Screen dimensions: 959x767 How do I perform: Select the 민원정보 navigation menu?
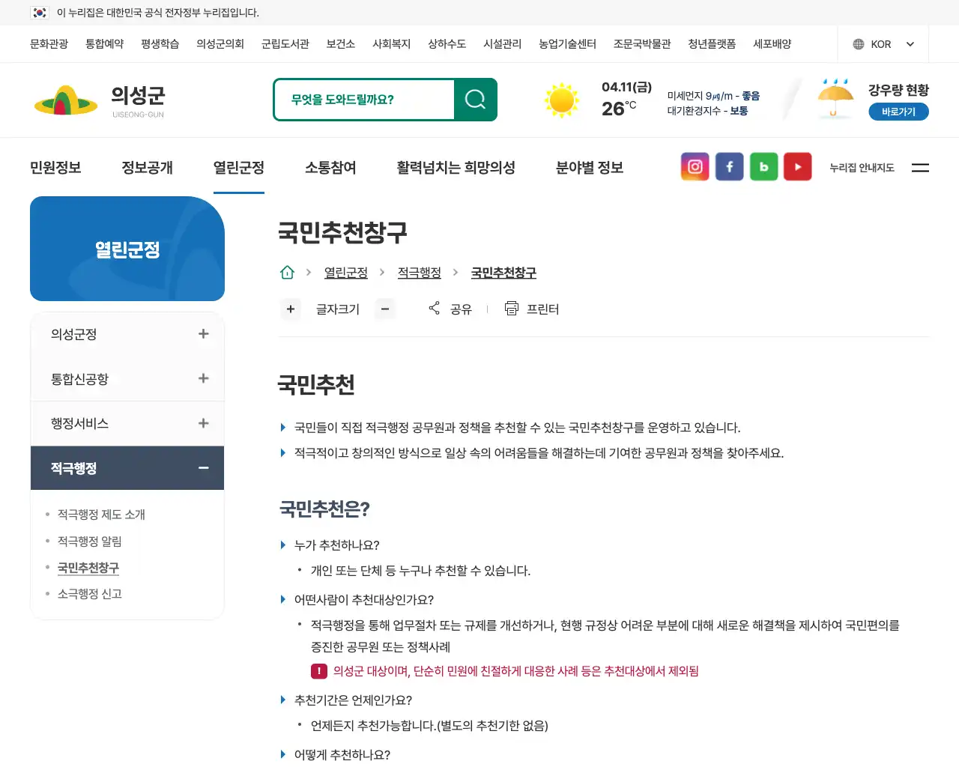tap(54, 168)
